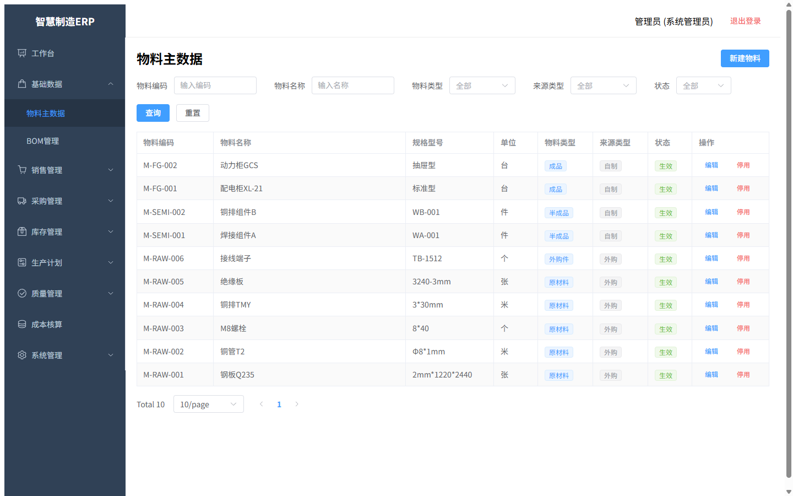
Task: Expand the 销售管理 submenu chevron
Action: click(x=111, y=170)
